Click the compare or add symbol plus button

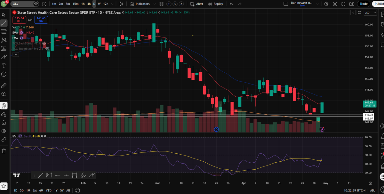(44, 4)
